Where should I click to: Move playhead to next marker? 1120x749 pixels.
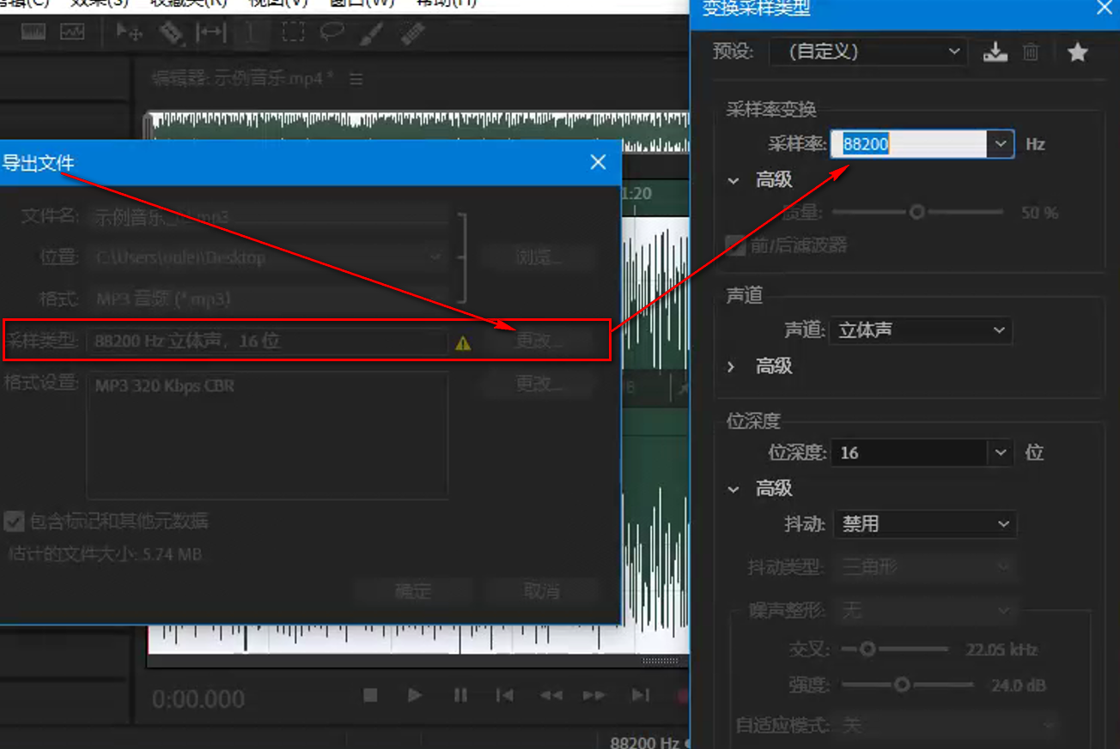[x=640, y=695]
